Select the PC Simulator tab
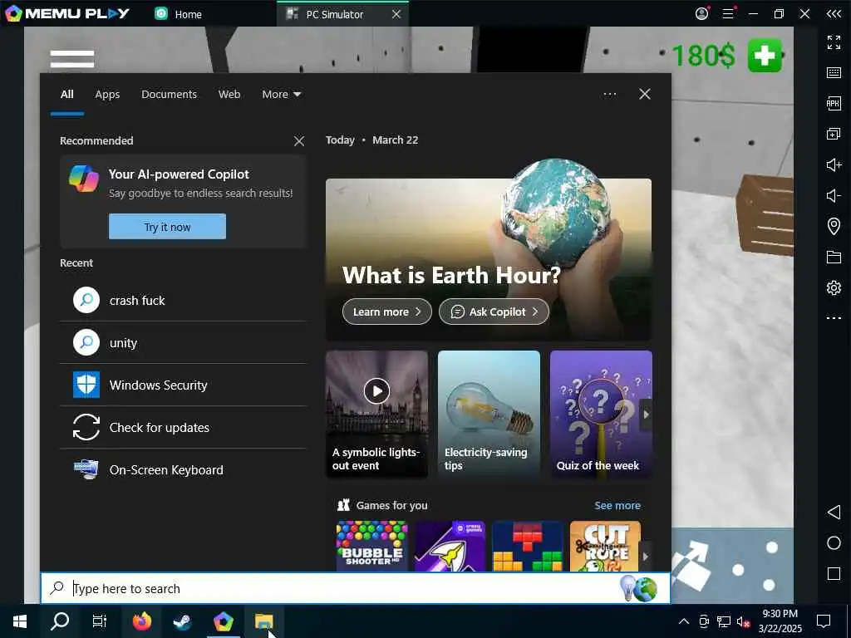851x638 pixels. click(334, 14)
